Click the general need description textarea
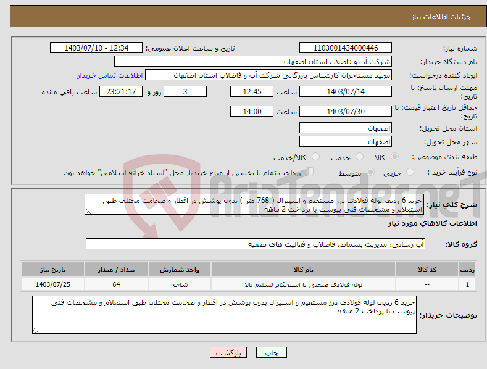487x369 pixels. pos(254,204)
